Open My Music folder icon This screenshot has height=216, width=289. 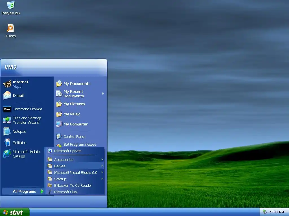[59, 114]
